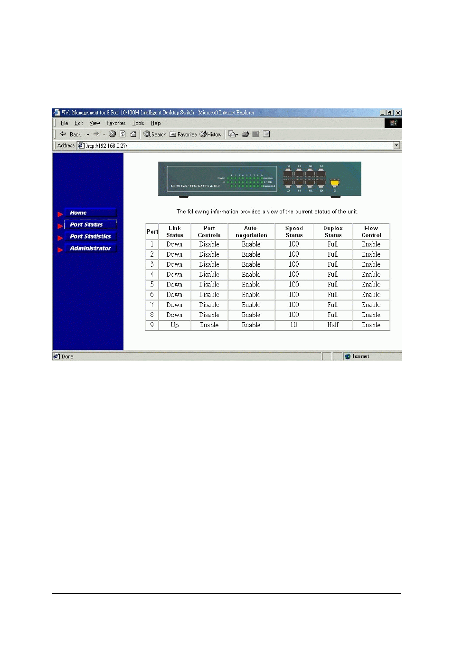Print the page with the Print icon

coord(245,134)
